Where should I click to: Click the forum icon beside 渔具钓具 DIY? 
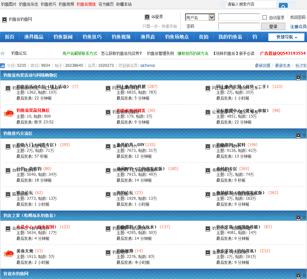click(x=108, y=147)
